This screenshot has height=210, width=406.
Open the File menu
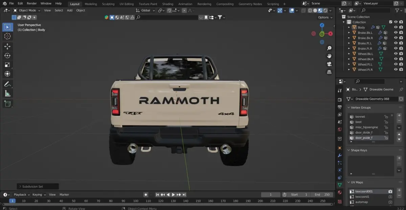point(12,3)
